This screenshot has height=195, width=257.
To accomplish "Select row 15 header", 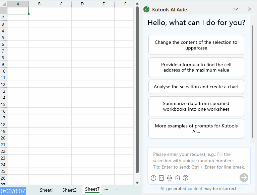I will click(3, 104).
